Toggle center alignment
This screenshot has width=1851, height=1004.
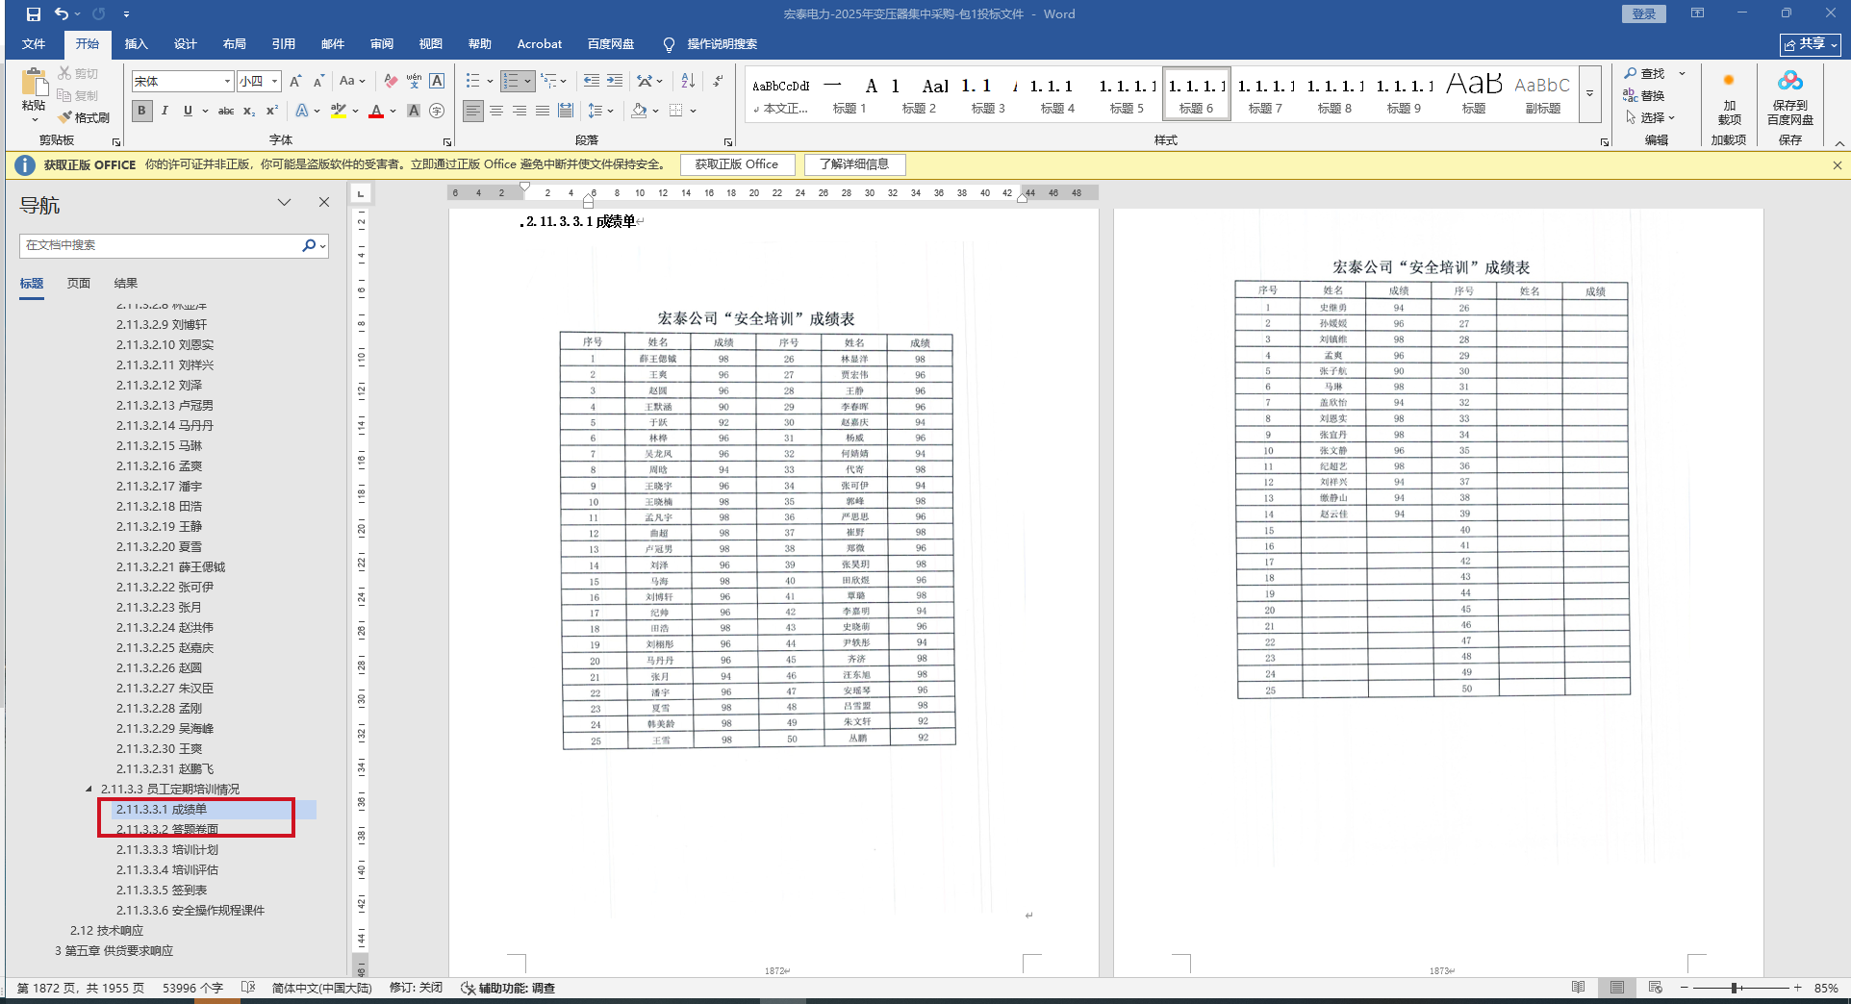coord(496,112)
